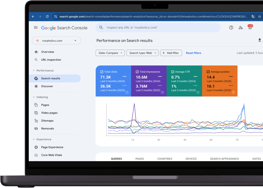Toggle the Total impressions checkbox

coord(137,72)
